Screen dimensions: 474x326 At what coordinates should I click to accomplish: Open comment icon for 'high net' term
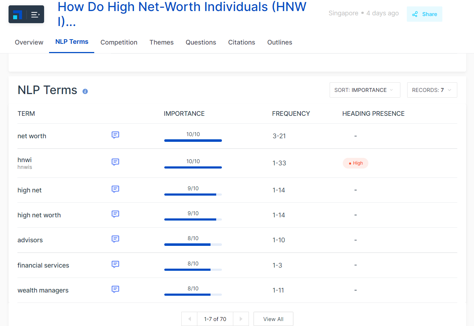pos(115,189)
